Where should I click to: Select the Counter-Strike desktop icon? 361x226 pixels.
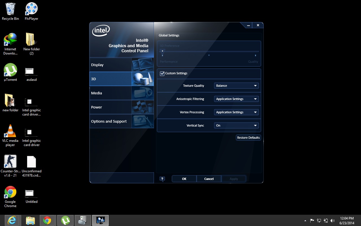pyautogui.click(x=10, y=162)
